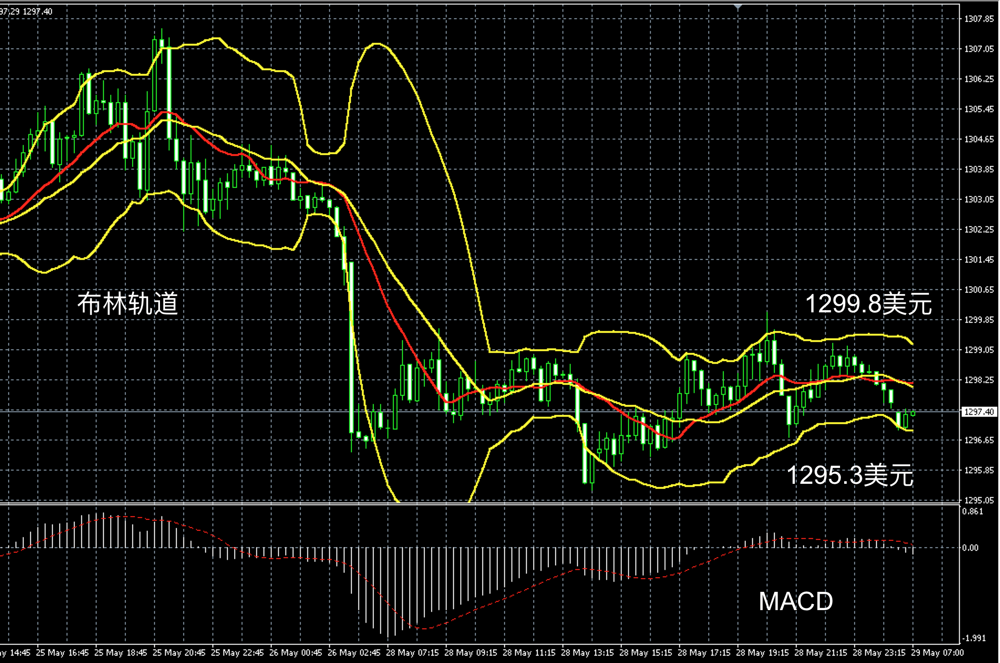Click the 1303.05 price axis label
1000x663 pixels.
click(x=979, y=199)
